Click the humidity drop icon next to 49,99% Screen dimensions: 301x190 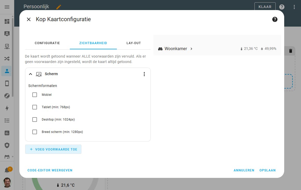[x=262, y=49]
